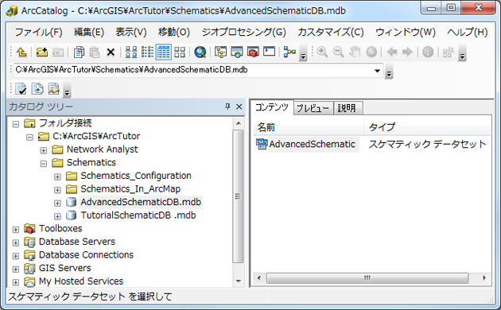Click the Validate Metadata icon

click(x=21, y=89)
